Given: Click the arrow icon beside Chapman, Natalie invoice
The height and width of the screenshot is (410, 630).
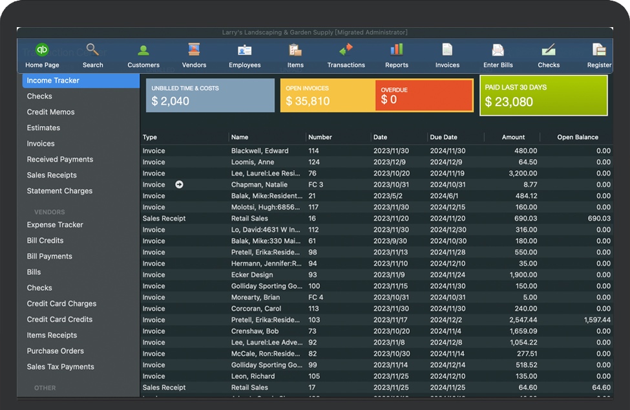Looking at the screenshot, I should pos(179,185).
